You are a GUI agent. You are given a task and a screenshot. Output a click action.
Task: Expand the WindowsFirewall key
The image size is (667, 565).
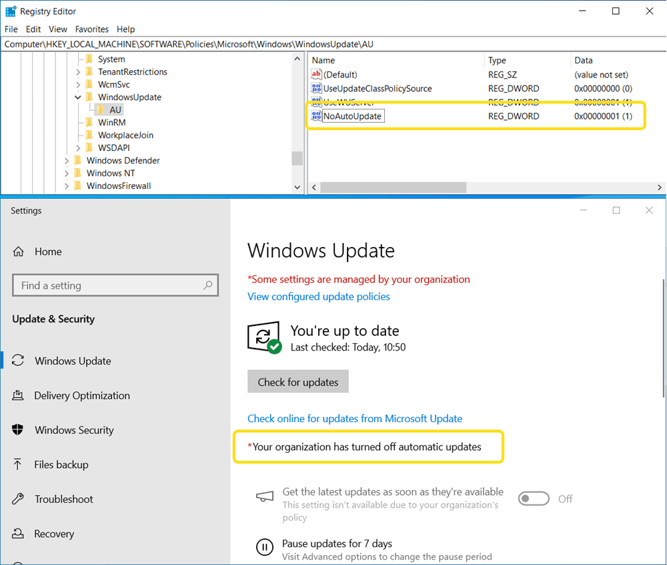[x=66, y=186]
